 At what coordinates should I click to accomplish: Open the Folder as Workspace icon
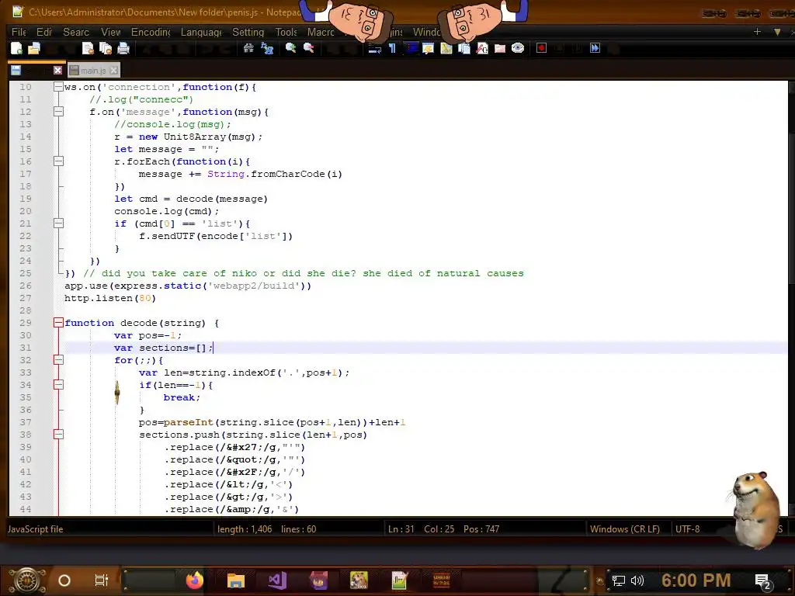(500, 49)
